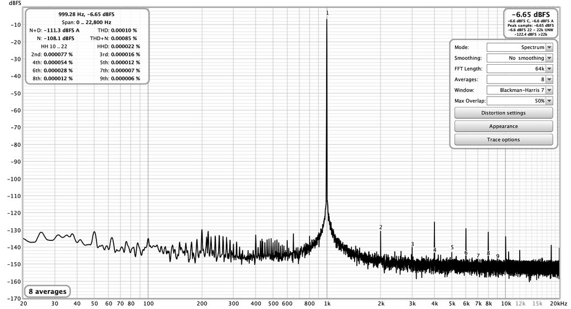571x309 pixels.
Task: Click the Distortion settings button
Action: click(x=504, y=113)
